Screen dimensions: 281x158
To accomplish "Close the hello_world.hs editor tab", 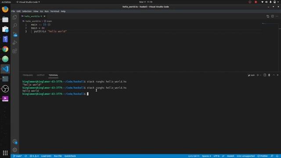I will click(x=44, y=16).
